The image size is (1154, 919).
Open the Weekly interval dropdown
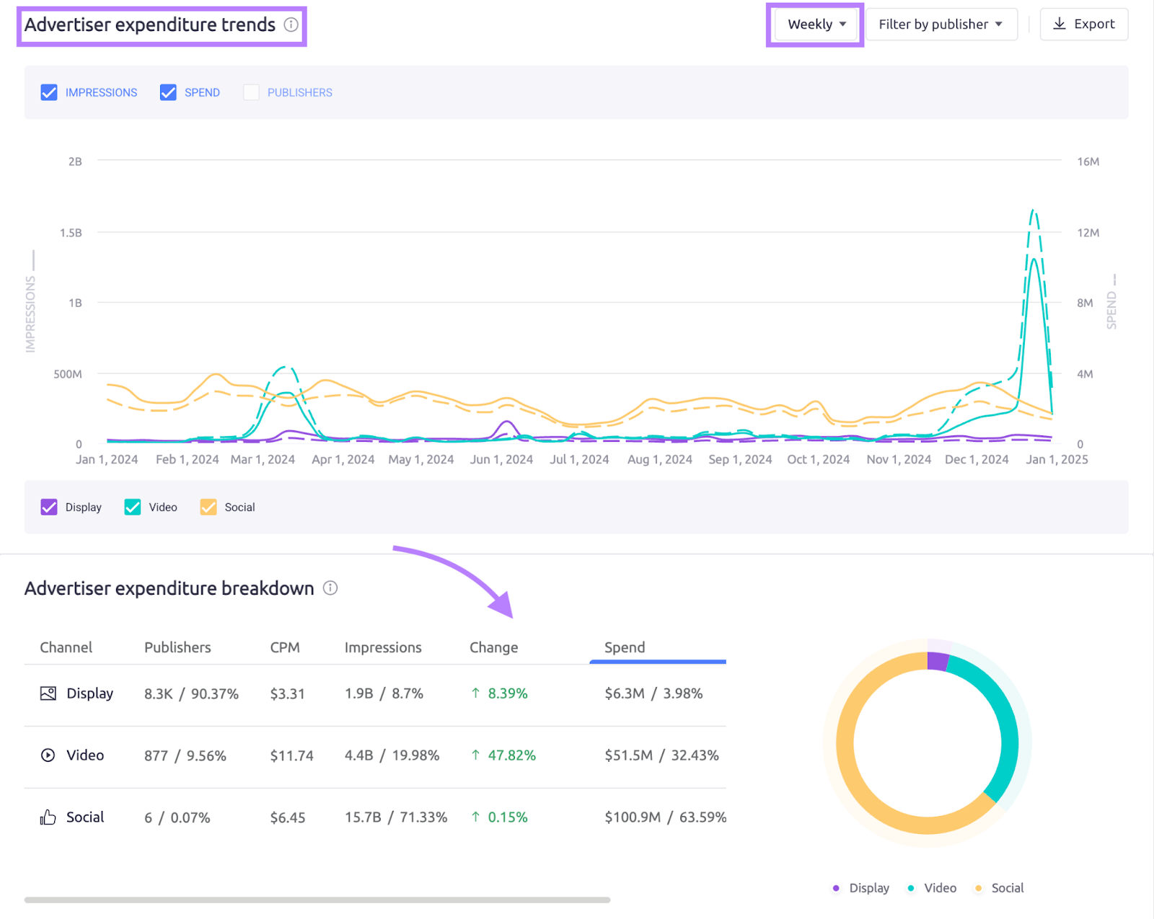coord(816,25)
